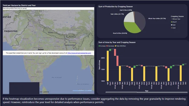Click the 100M axis value
189x106 pixels.
coord(103,81)
